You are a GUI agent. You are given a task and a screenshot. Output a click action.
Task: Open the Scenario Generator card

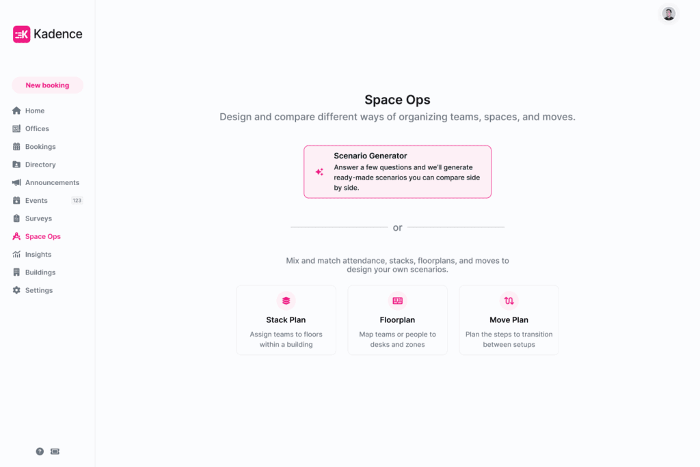click(x=397, y=172)
